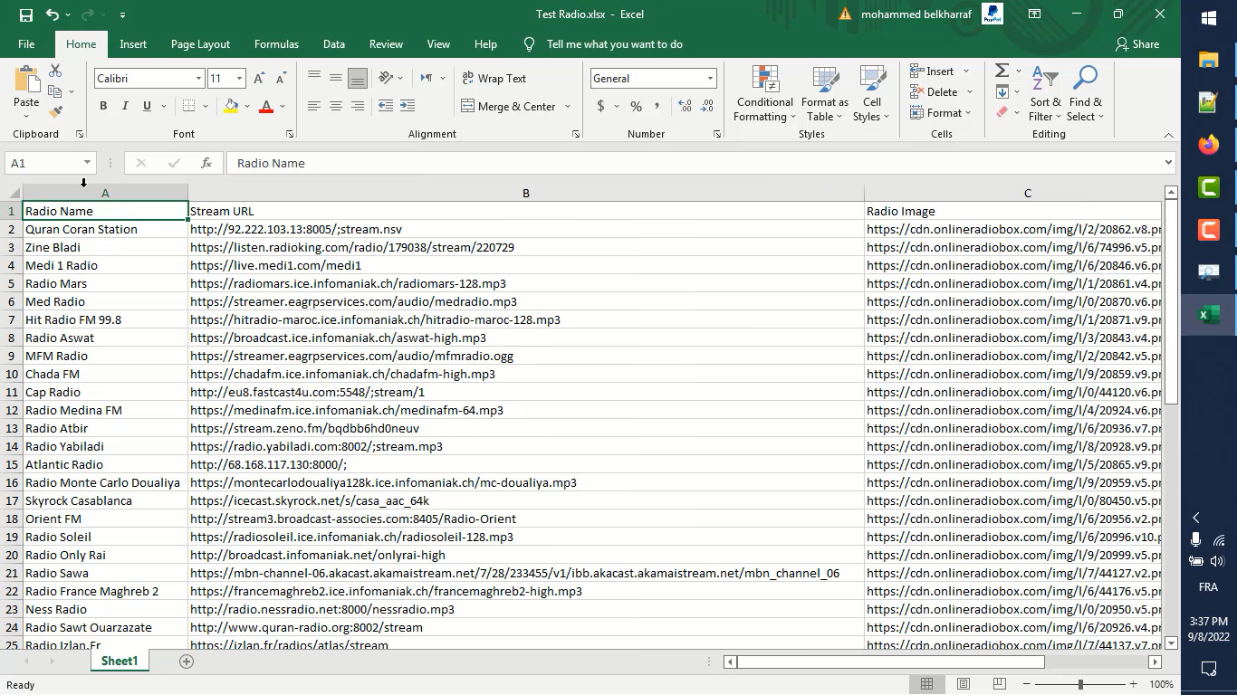Screen dimensions: 1237x695
Task: Open Format as Table gallery
Action: coord(825,93)
